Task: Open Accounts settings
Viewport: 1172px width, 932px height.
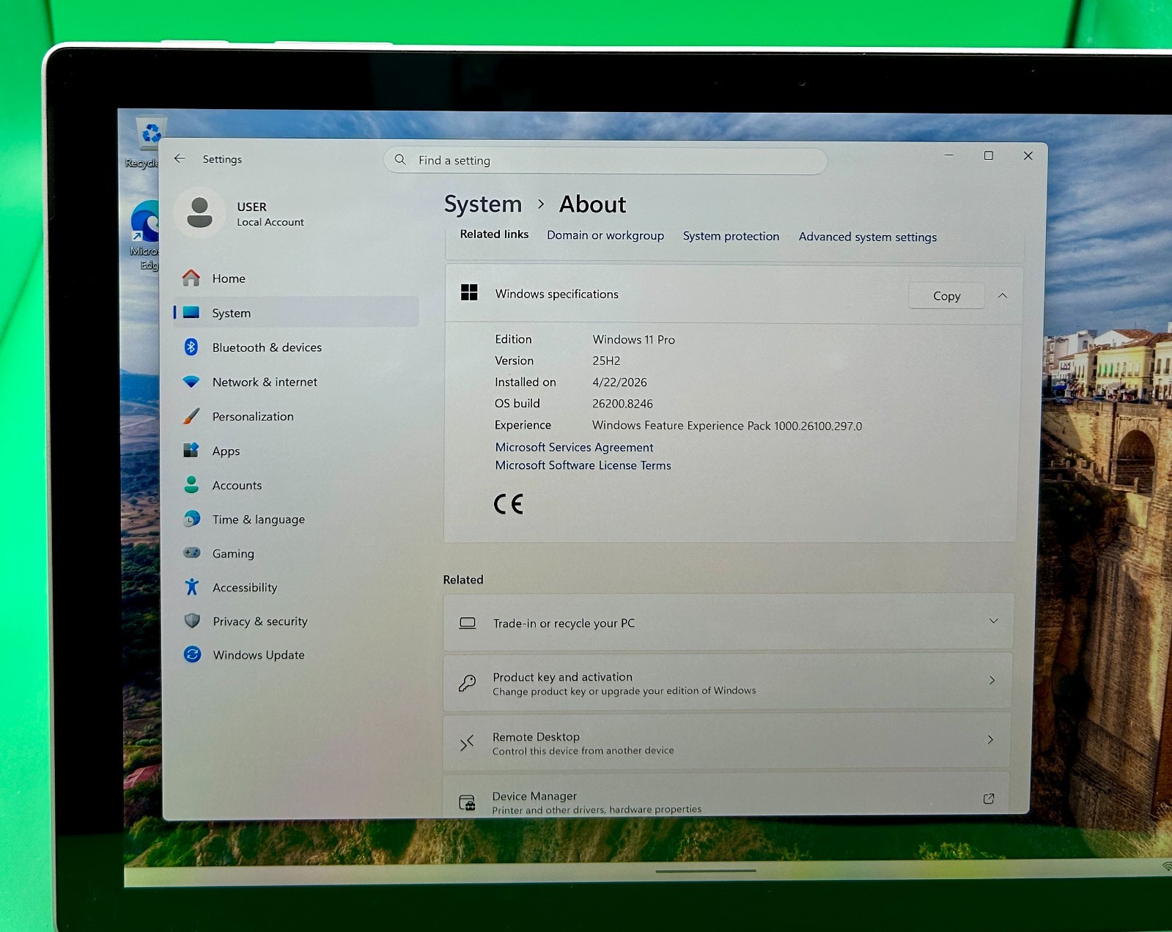Action: tap(296, 485)
